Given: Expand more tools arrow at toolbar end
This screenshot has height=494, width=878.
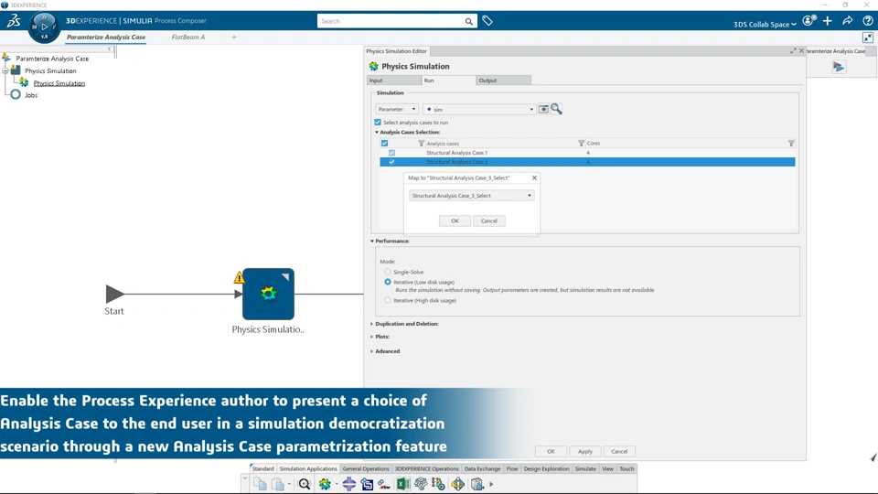Looking at the screenshot, I should click(491, 484).
